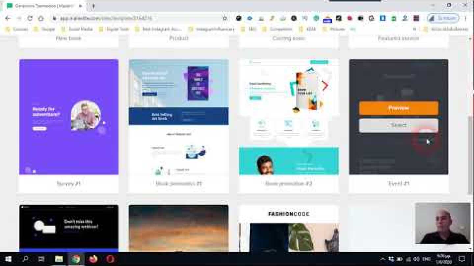
Task: Open the Survey #1 template thumbnail
Action: click(x=68, y=117)
